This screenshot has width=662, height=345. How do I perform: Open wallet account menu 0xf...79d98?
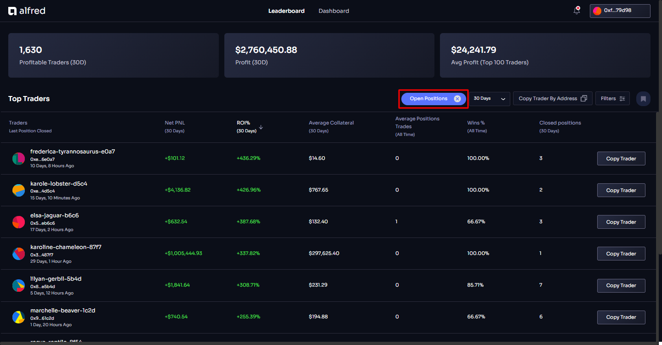coord(620,11)
